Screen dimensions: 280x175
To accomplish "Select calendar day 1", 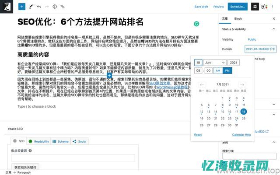I will pos(223,98).
